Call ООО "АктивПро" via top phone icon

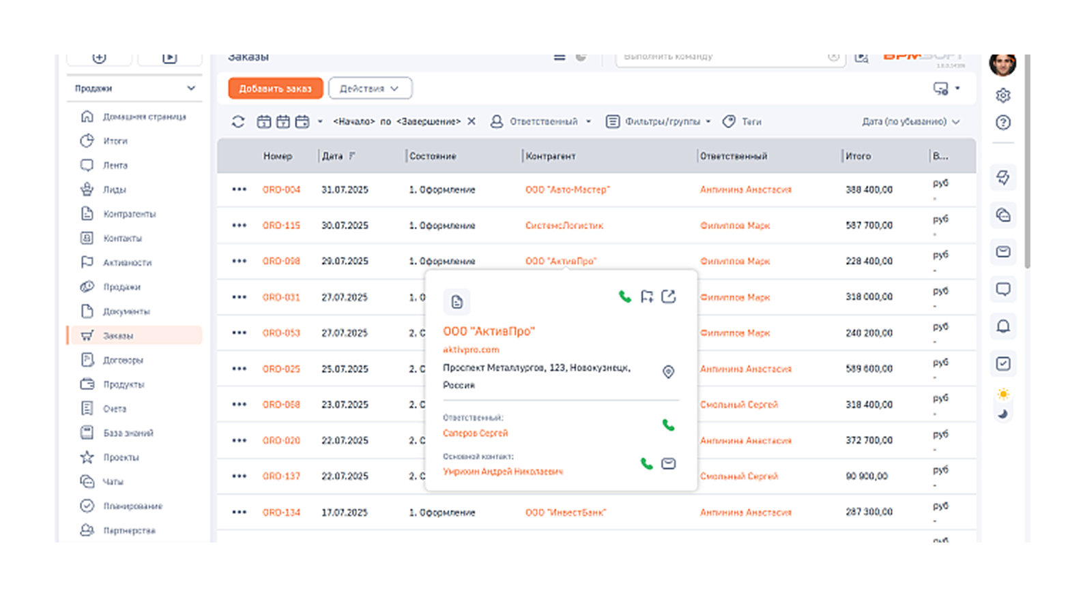click(x=624, y=296)
